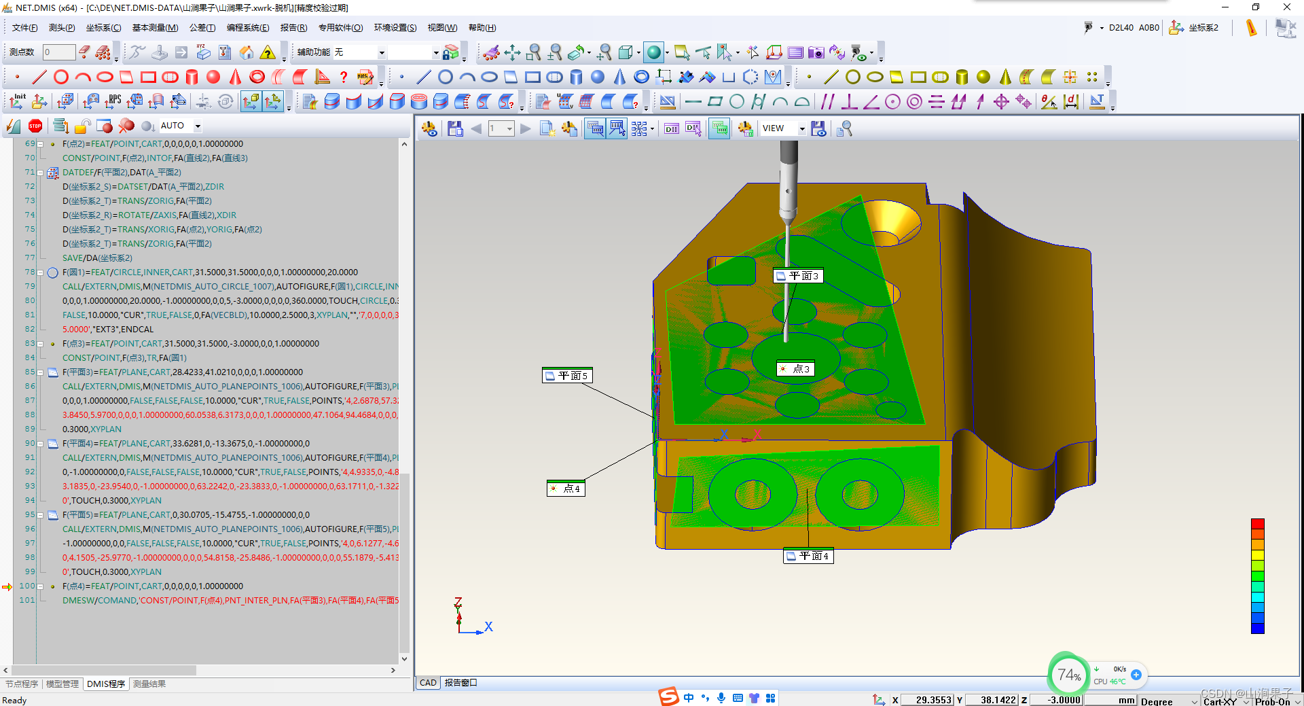Click the 平面5 label in CAD view
The width and height of the screenshot is (1304, 706).
(x=568, y=376)
